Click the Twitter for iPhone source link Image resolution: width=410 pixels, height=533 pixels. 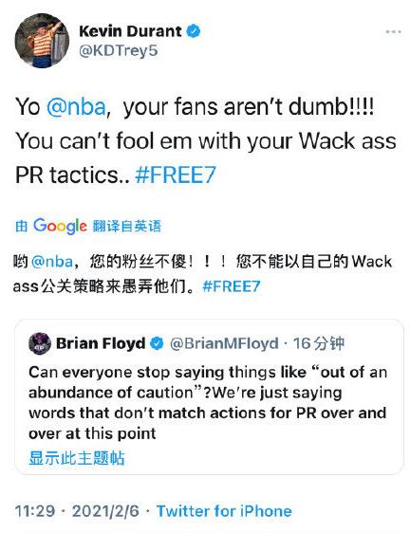(x=224, y=511)
